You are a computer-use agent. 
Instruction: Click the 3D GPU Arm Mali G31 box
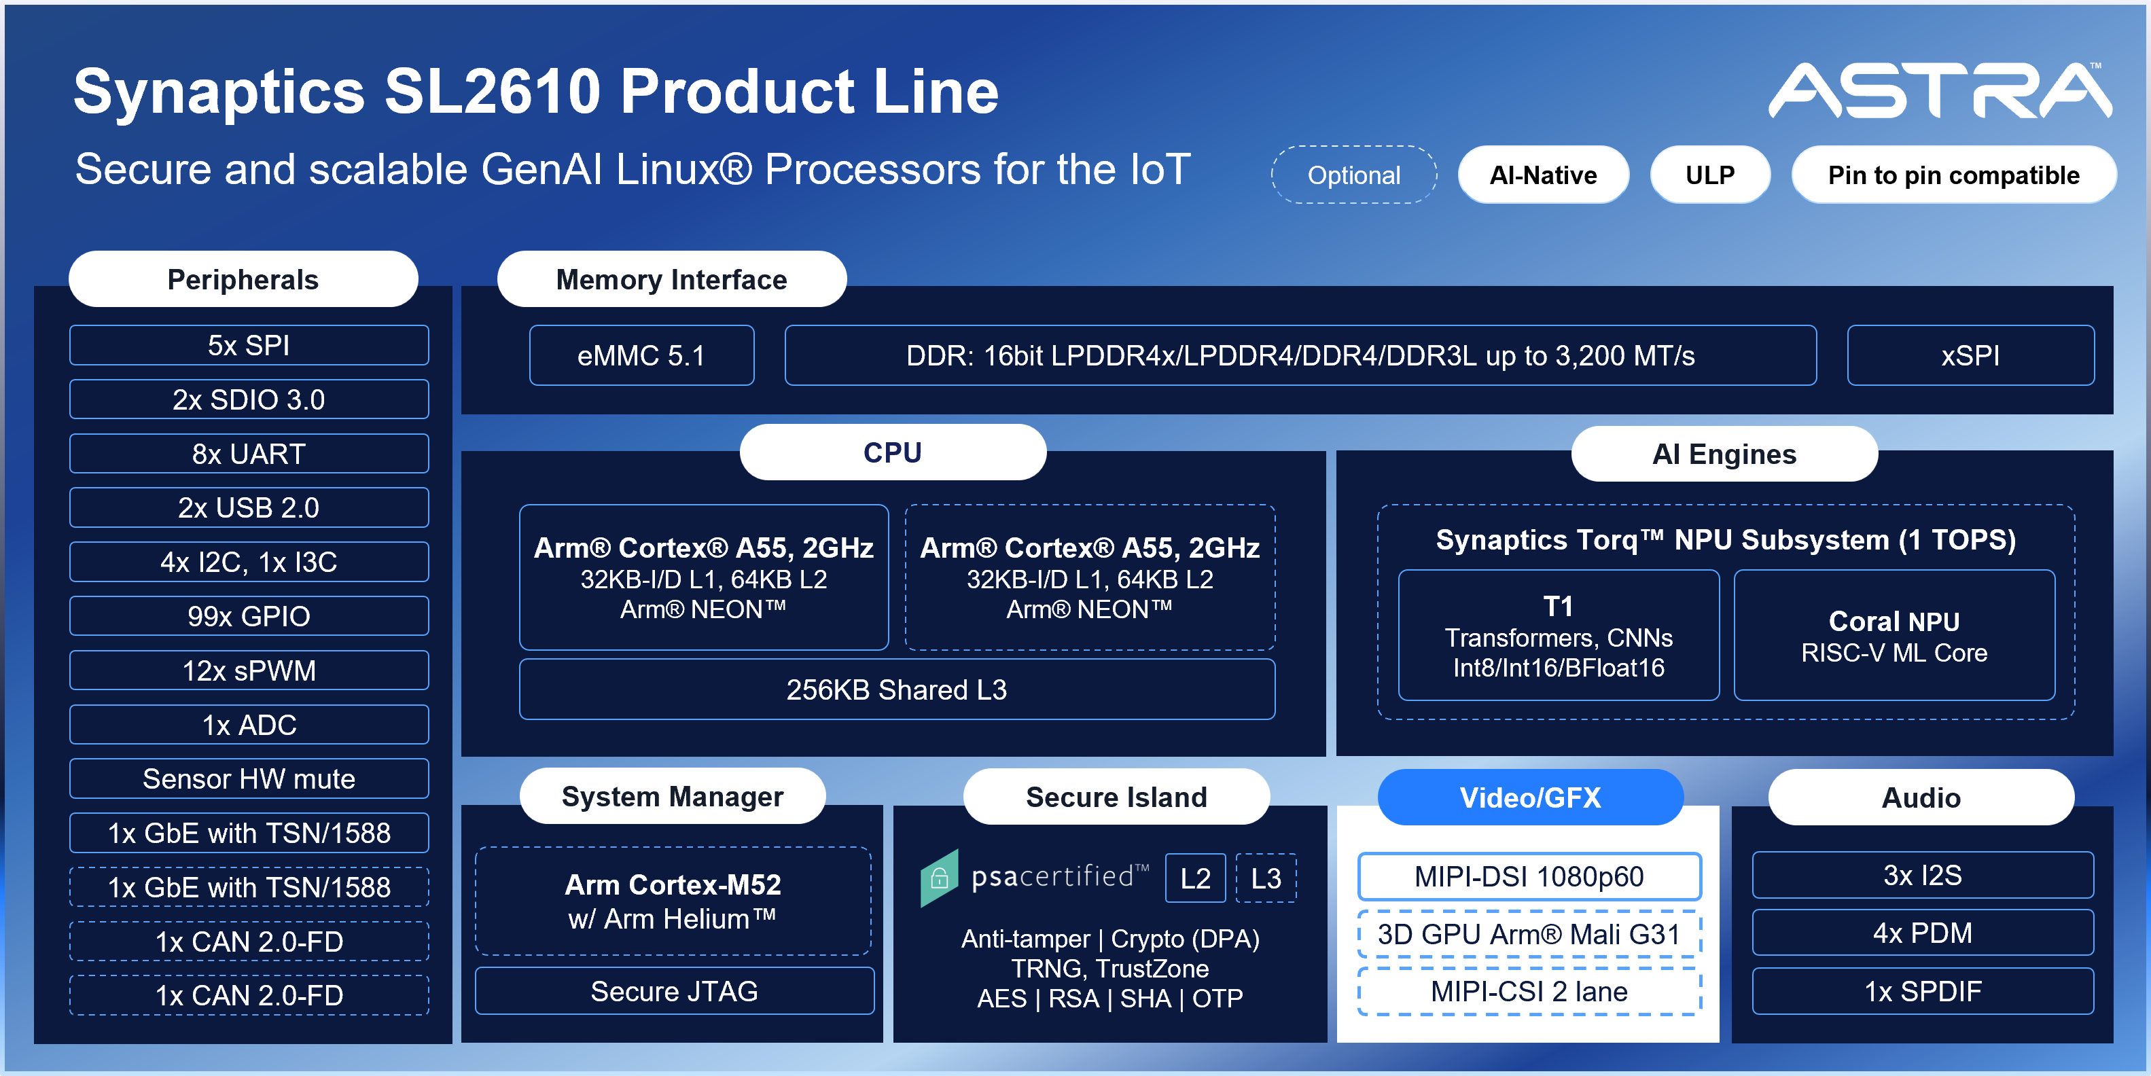point(1529,934)
